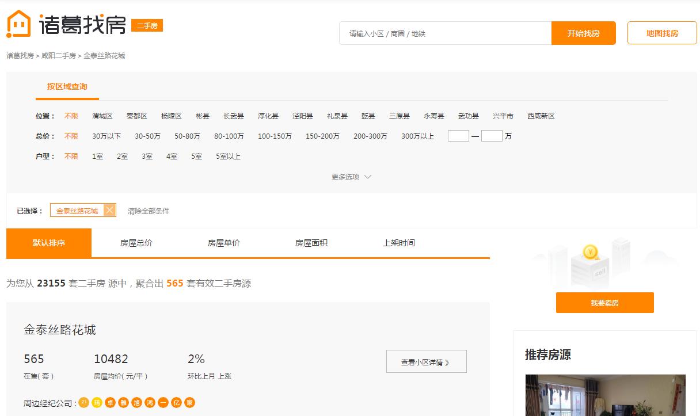This screenshot has height=416, width=700.
Task: Click the 诸葛找房 house logo
Action: (19, 24)
